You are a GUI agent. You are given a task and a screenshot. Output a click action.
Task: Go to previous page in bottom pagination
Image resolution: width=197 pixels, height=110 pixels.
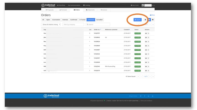(x=141, y=76)
